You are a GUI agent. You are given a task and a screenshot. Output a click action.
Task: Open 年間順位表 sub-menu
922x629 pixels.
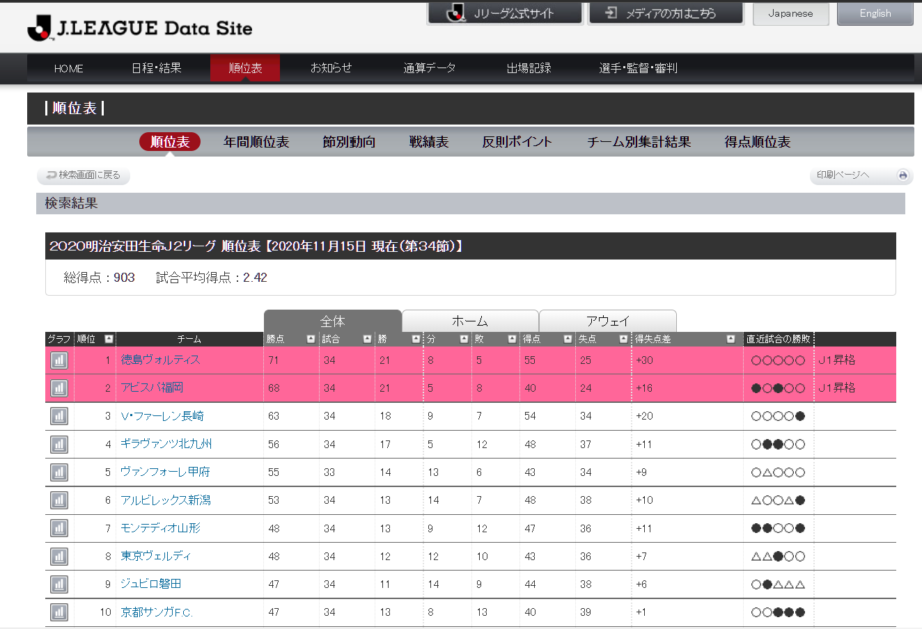(256, 142)
